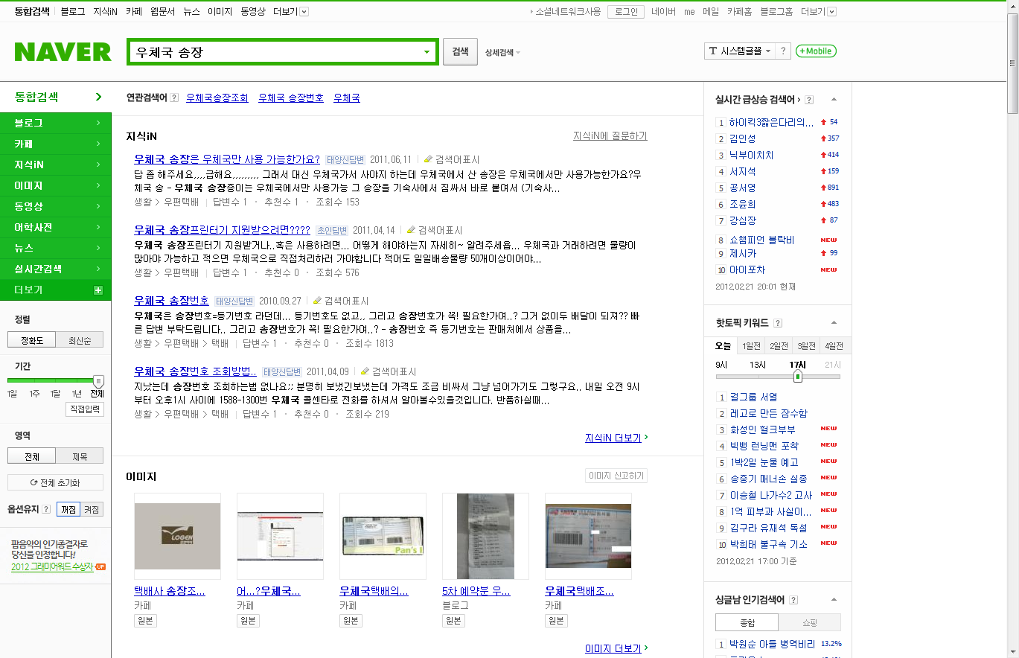The image size is (1019, 658).
Task: Open help icon beside 연관검색어
Action: point(174,98)
